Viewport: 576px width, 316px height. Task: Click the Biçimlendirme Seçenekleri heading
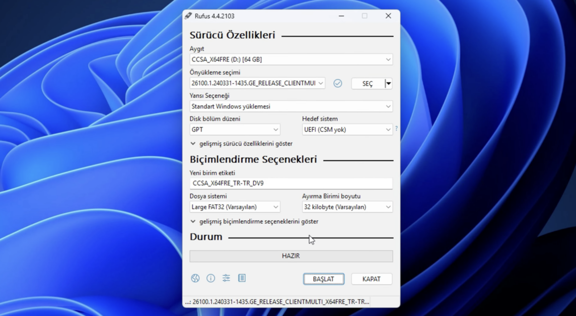point(253,159)
